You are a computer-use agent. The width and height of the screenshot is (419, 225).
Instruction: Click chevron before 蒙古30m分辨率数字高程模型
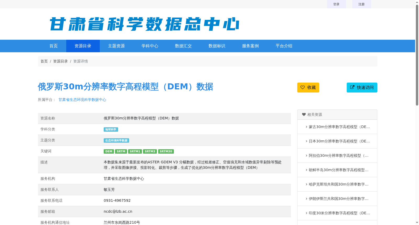pyautogui.click(x=306, y=127)
